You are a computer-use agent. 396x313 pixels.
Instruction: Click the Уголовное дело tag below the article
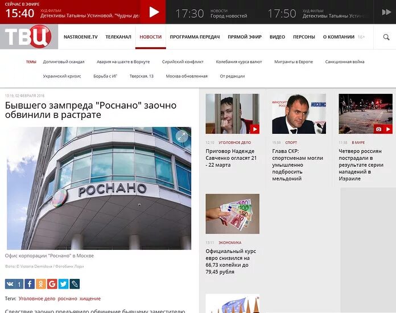click(x=37, y=299)
